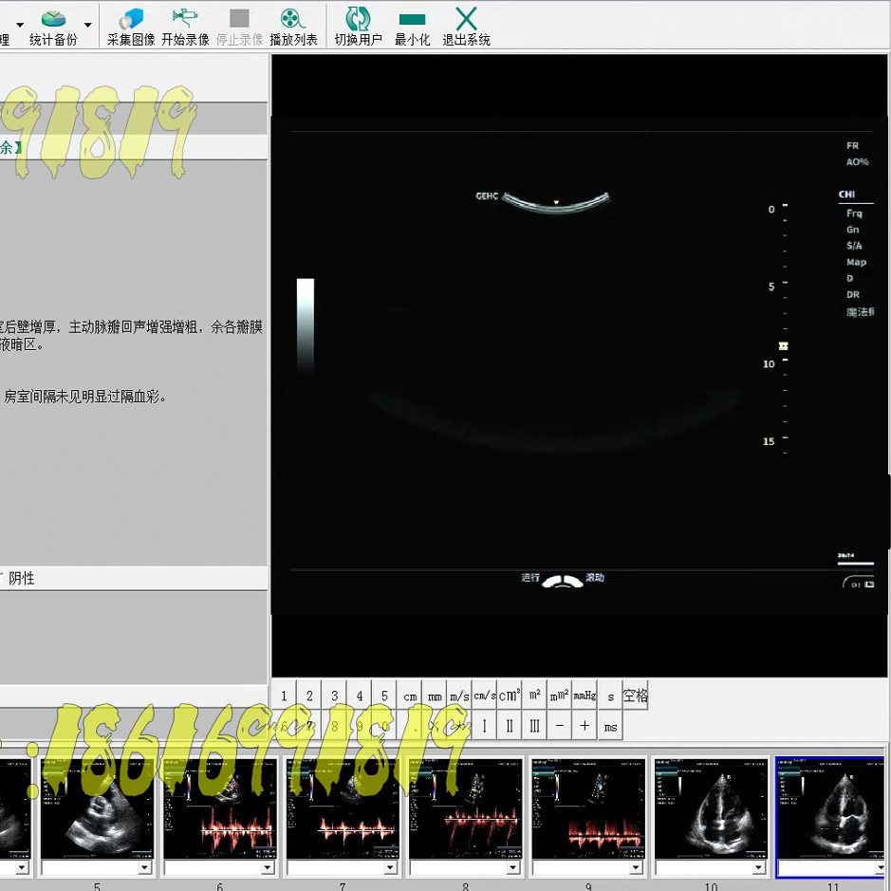
Task: Insert unit ms from keypad
Action: coord(610,726)
